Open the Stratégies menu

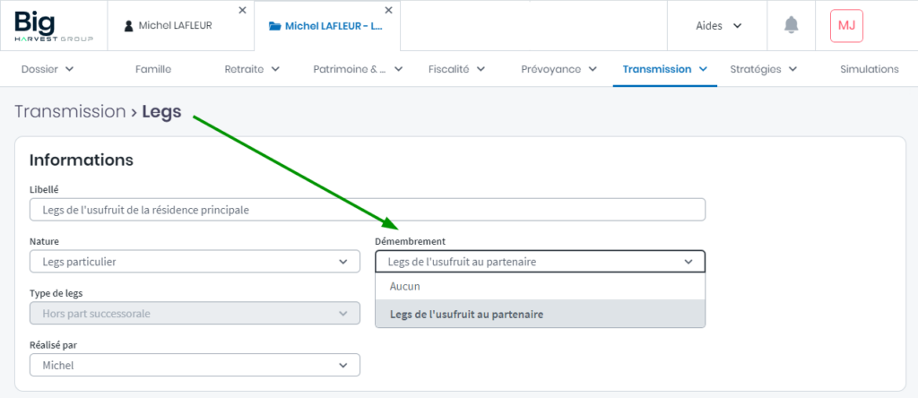point(762,69)
